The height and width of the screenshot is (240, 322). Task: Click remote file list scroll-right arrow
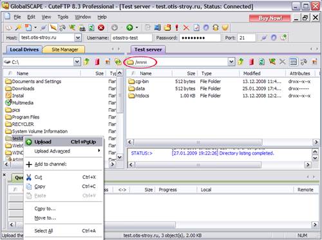316,142
